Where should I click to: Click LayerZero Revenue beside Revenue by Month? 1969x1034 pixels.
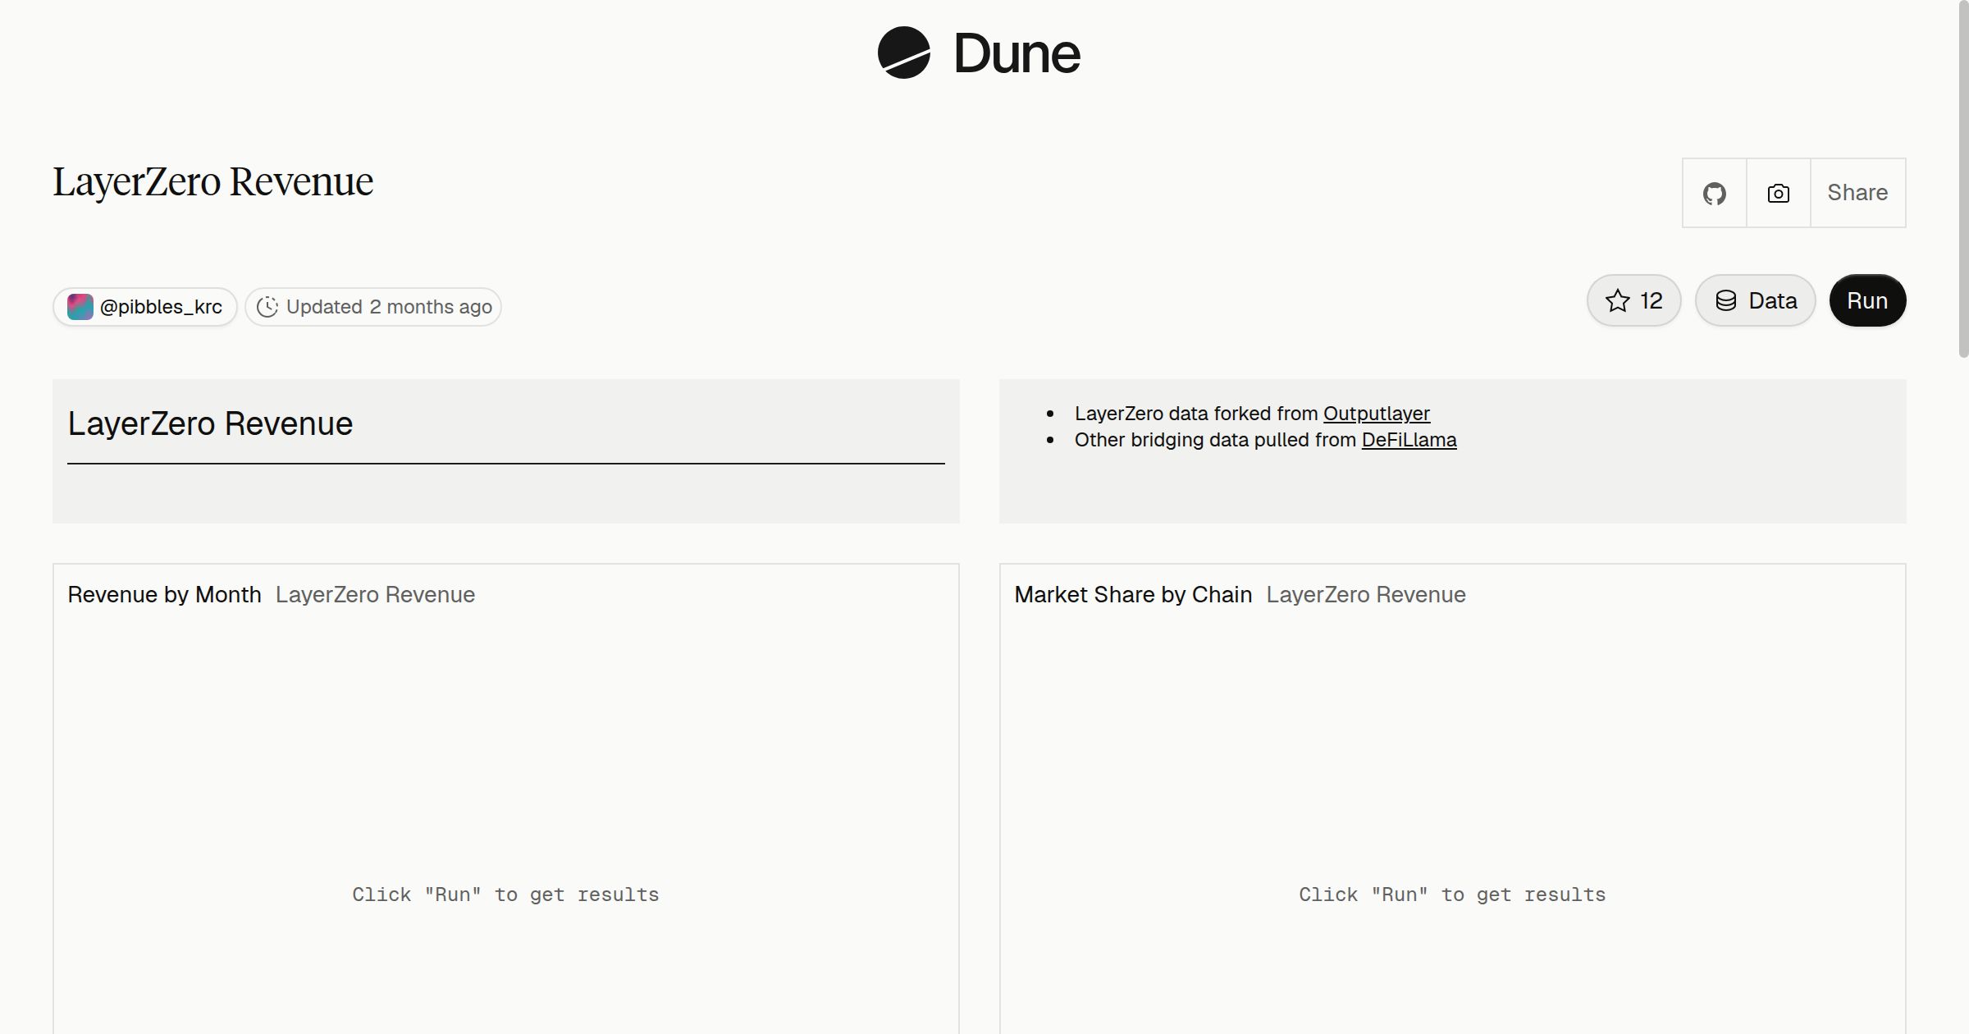375,595
